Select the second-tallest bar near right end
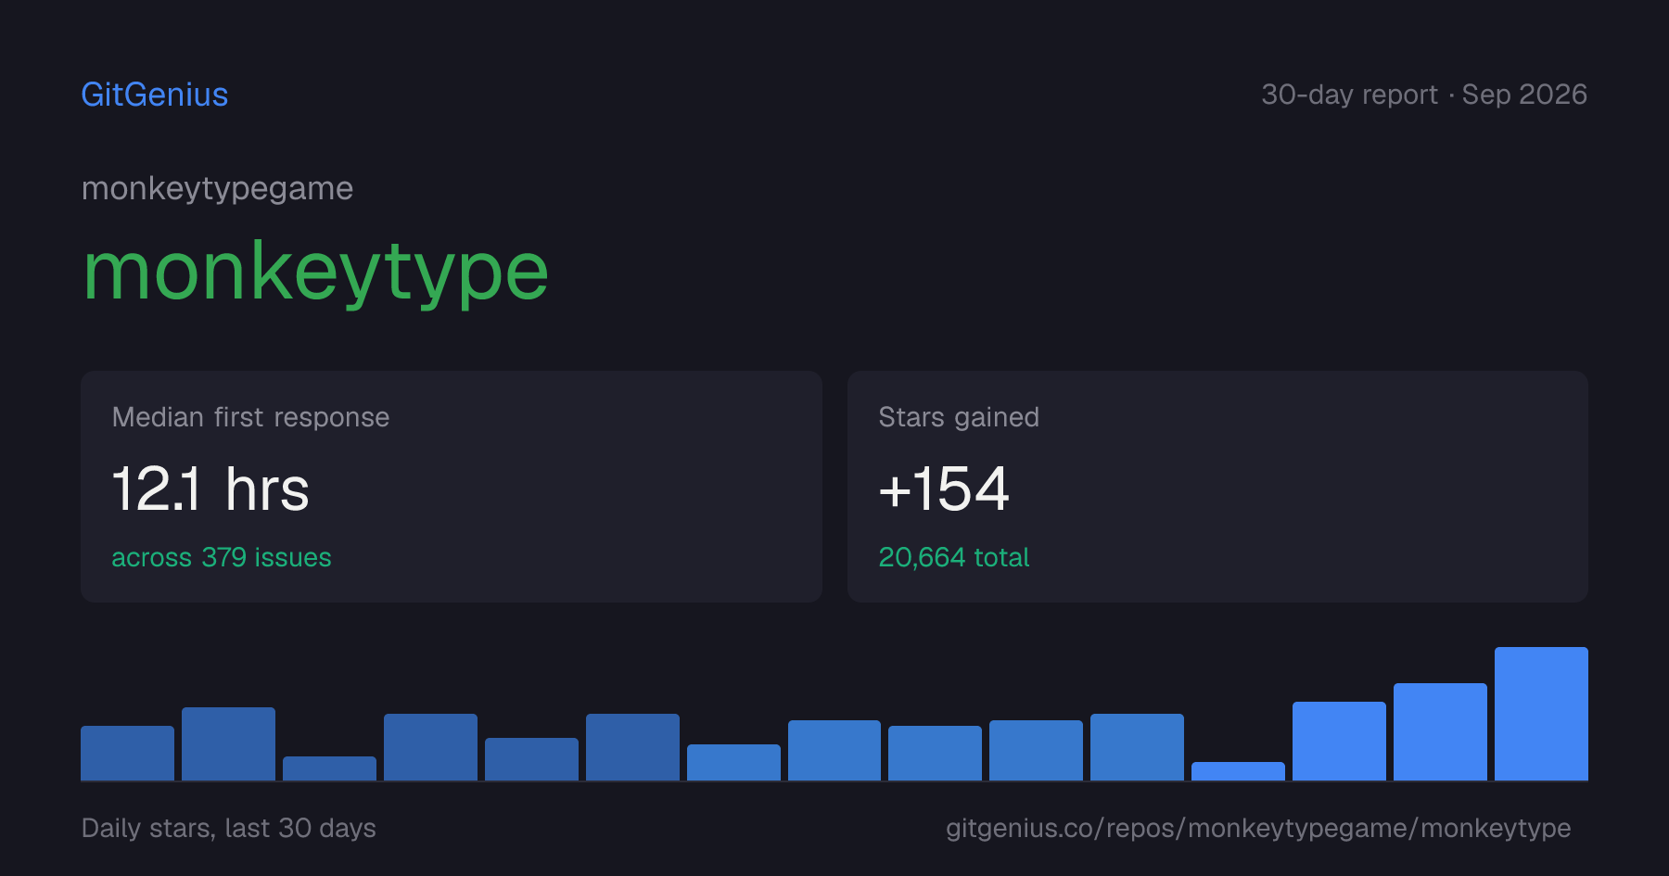The width and height of the screenshot is (1669, 876). 1440,731
